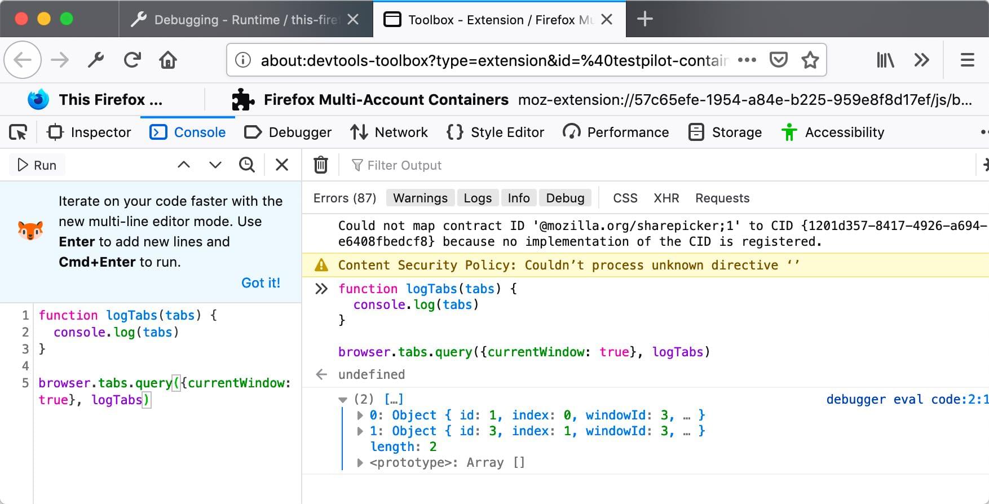Go to Firefox home page icon

168,60
